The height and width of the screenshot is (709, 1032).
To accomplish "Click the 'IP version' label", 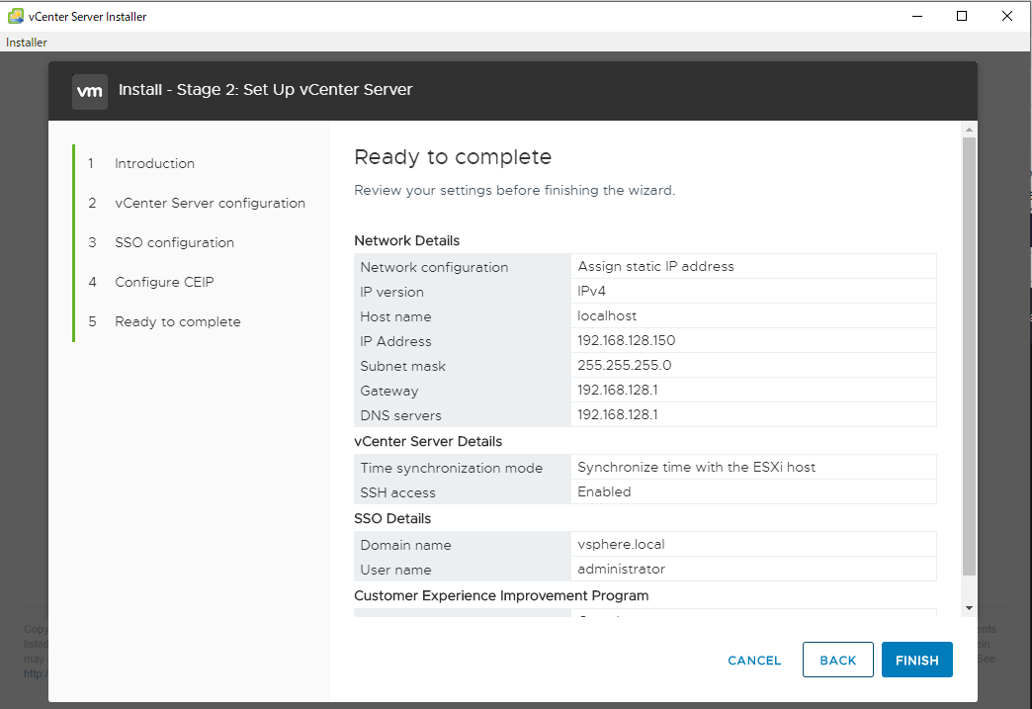I will (x=391, y=292).
